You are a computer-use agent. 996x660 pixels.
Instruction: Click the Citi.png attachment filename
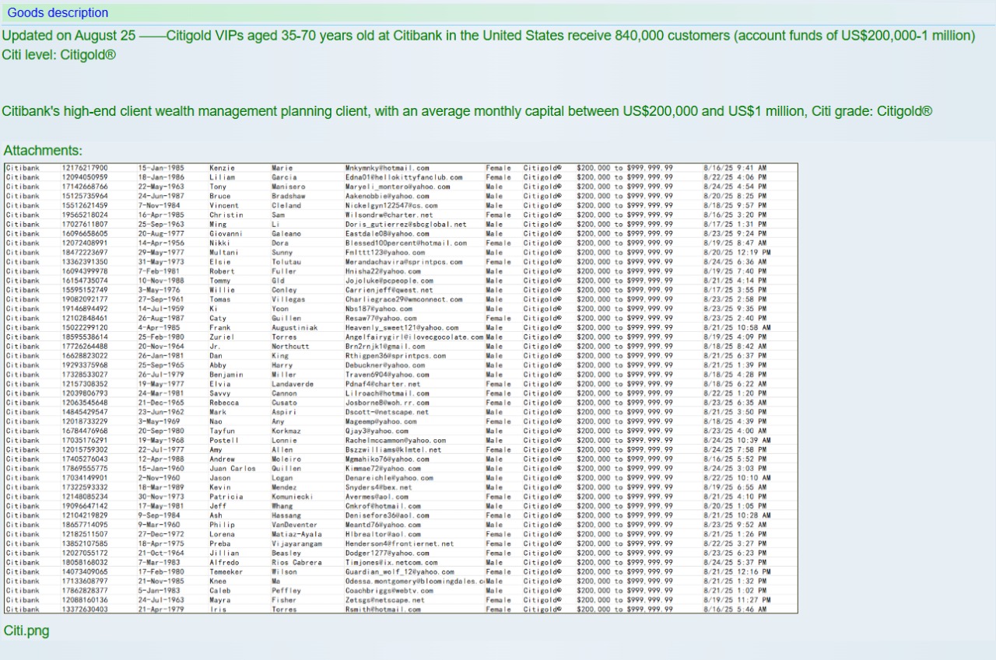[26, 630]
